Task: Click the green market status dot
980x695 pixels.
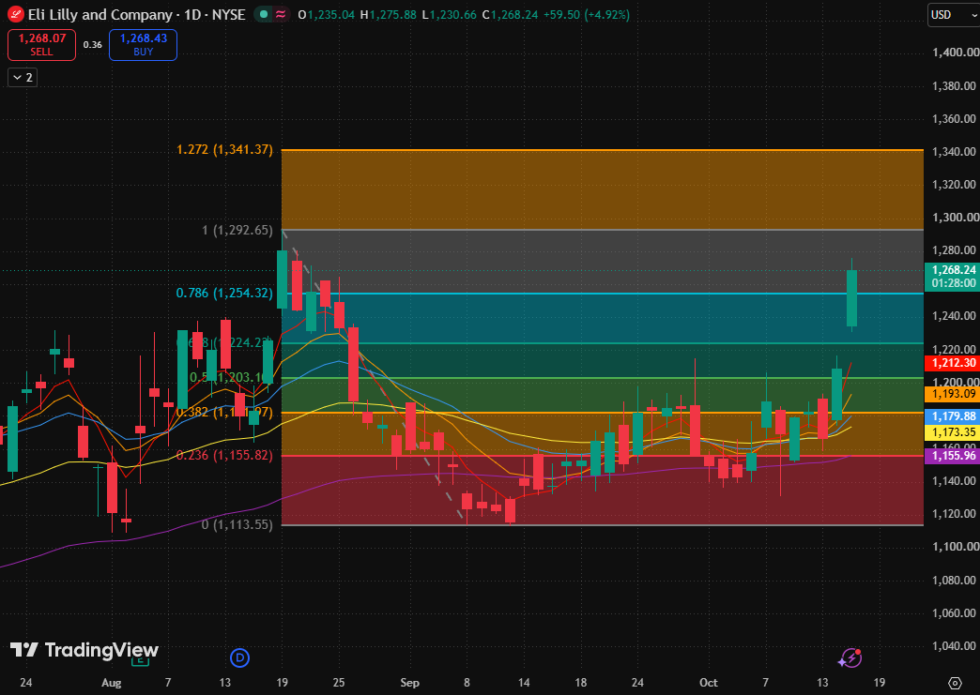Action: click(x=264, y=14)
